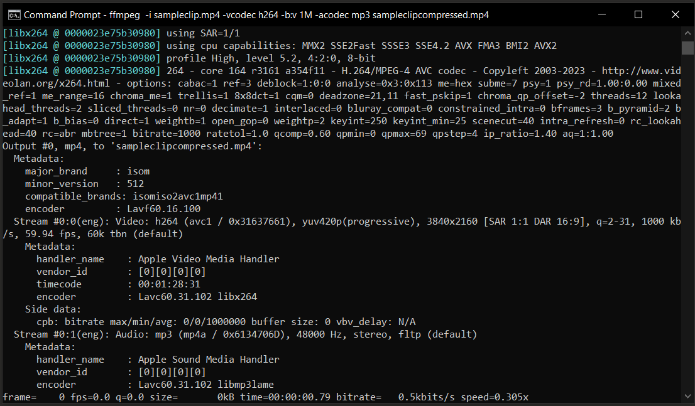This screenshot has width=695, height=406.
Task: Click the 'using SAR=1/1' log line
Action: point(200,33)
